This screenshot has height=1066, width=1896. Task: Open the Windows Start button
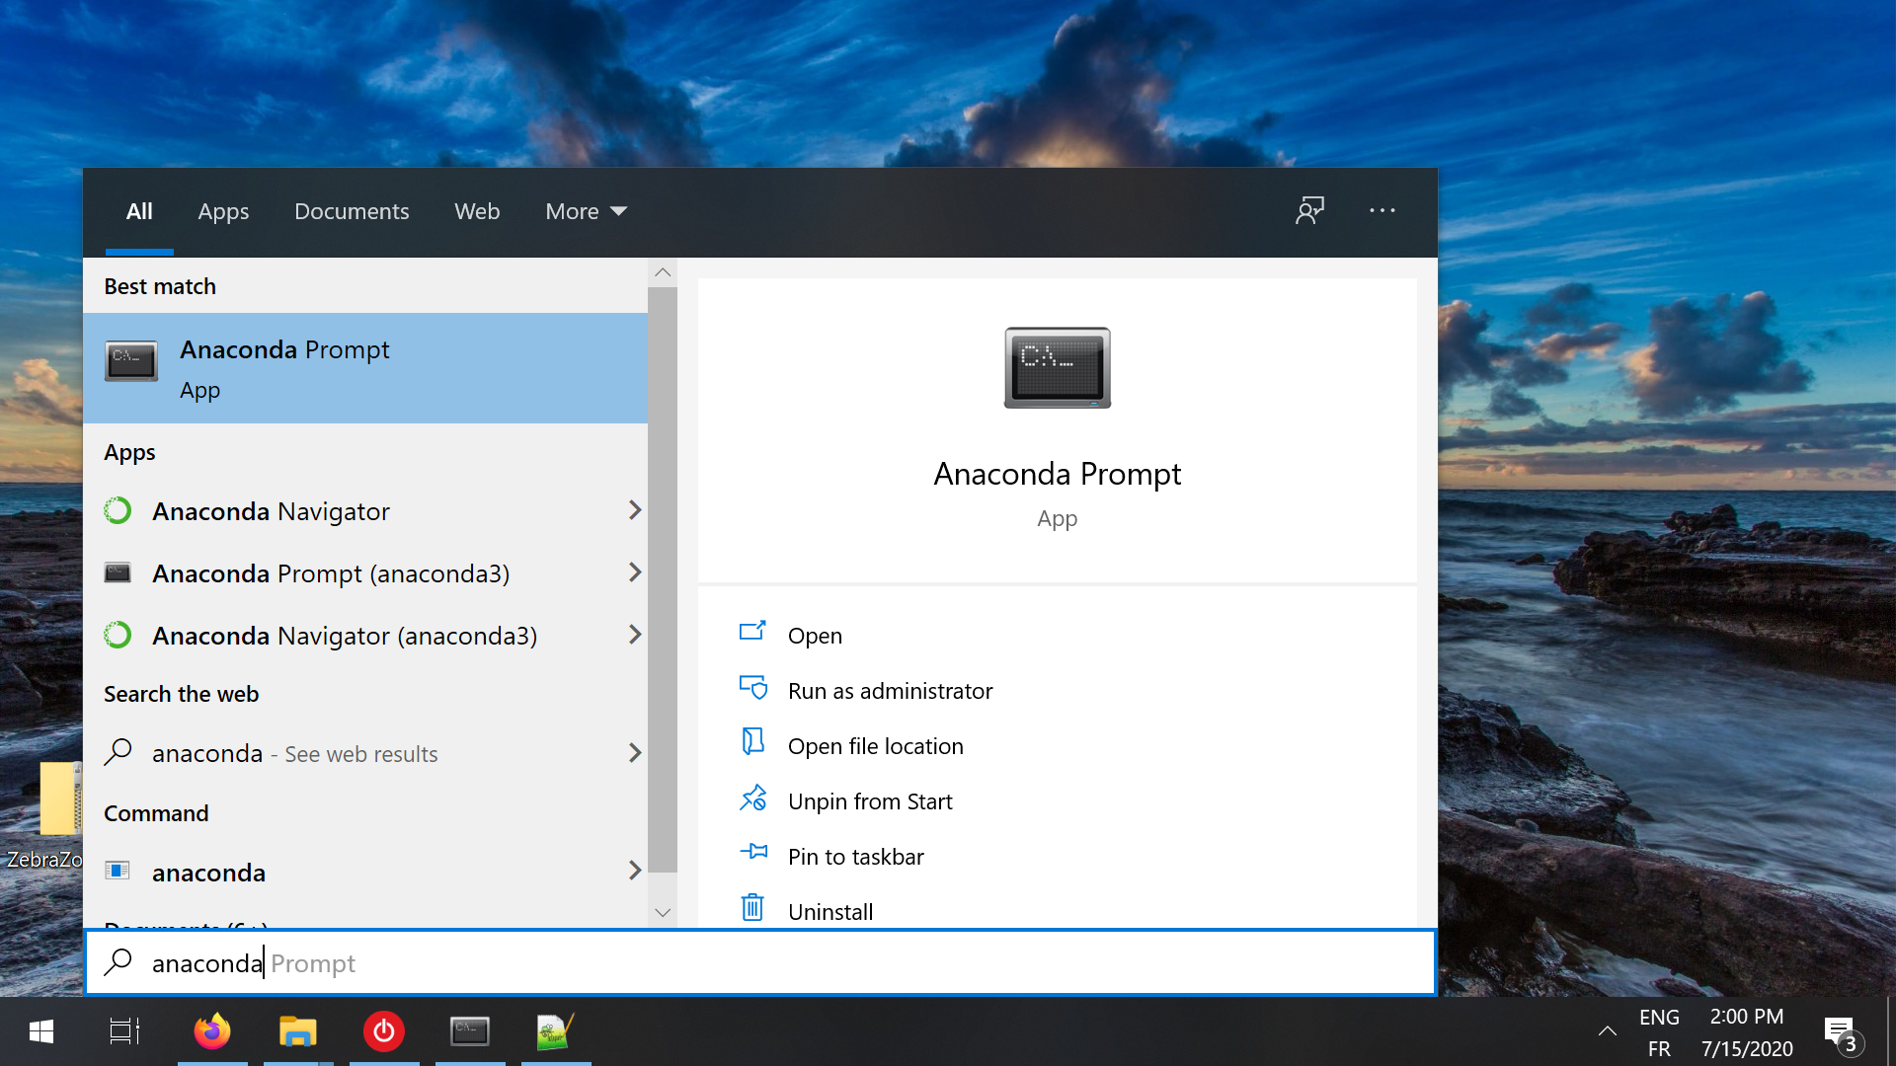41,1031
